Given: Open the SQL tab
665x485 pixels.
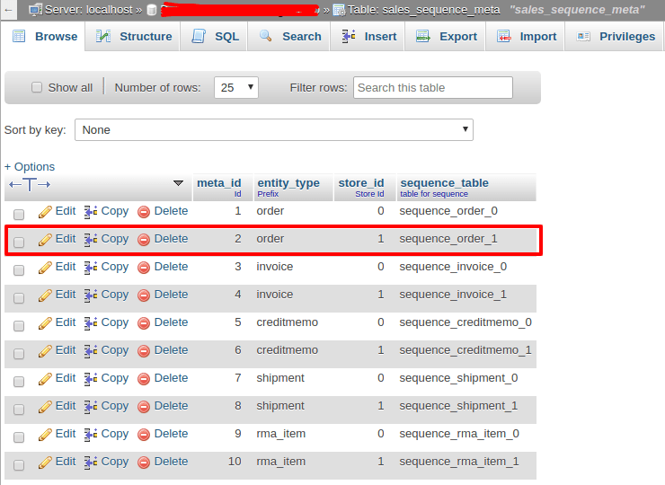Looking at the screenshot, I should (x=214, y=37).
